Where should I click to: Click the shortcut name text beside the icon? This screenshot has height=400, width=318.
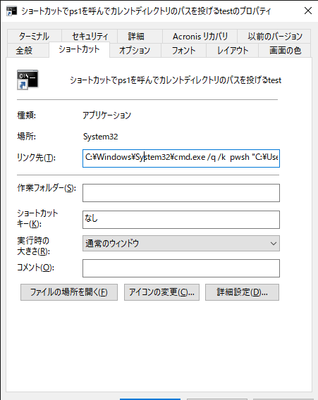pyautogui.click(x=176, y=80)
